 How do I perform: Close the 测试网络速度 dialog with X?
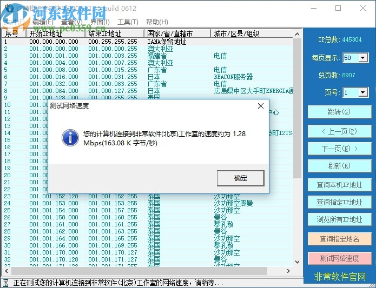[261, 106]
